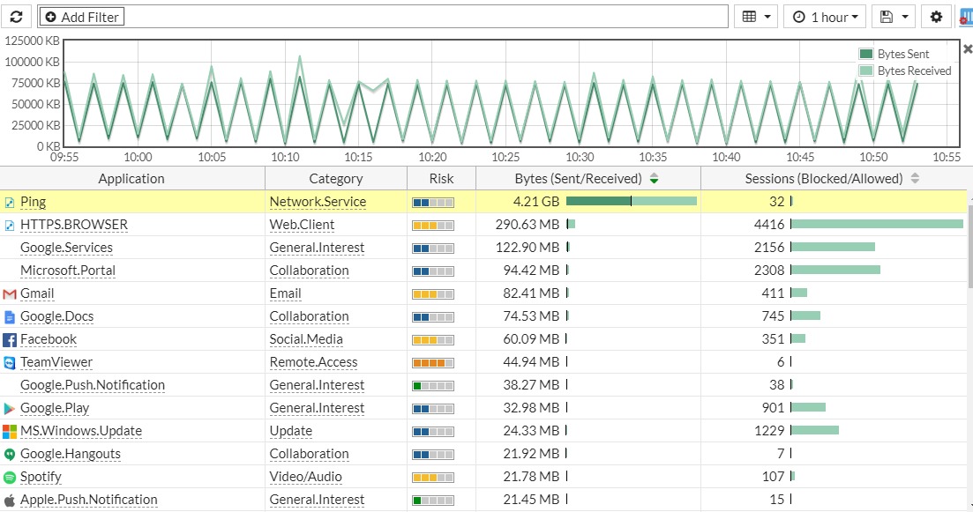Toggle the Bytes Sent legend

pyautogui.click(x=894, y=54)
